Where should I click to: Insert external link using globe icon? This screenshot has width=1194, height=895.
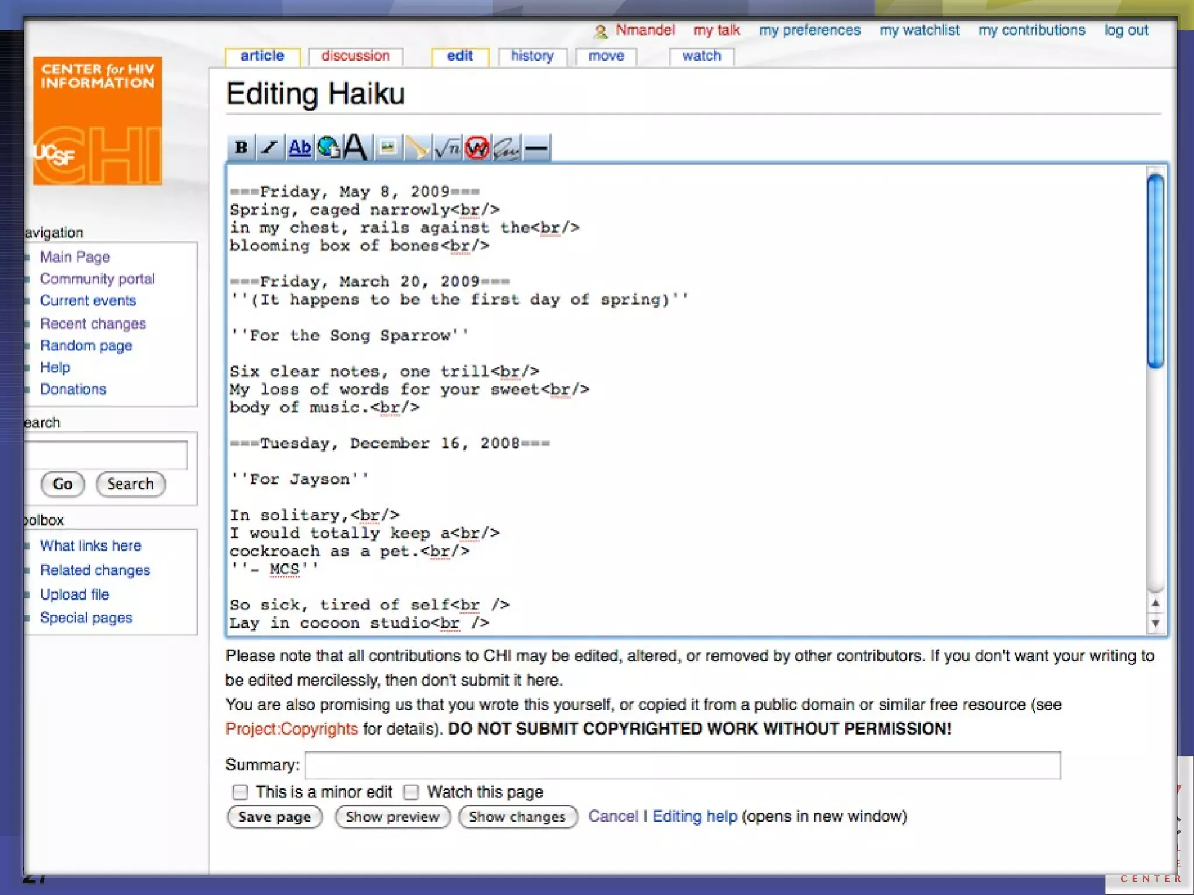click(329, 147)
